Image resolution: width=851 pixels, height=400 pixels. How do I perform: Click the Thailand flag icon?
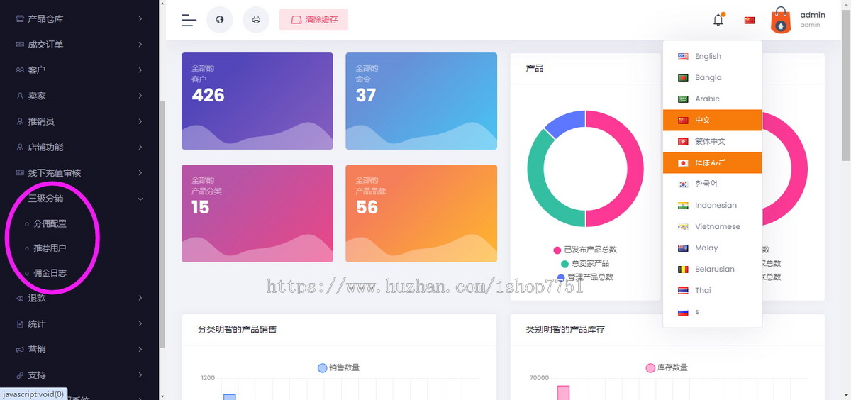683,291
